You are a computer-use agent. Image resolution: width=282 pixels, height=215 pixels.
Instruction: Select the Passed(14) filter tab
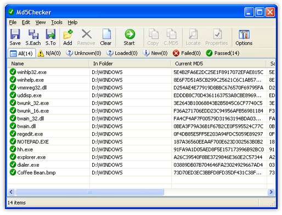tap(223, 53)
